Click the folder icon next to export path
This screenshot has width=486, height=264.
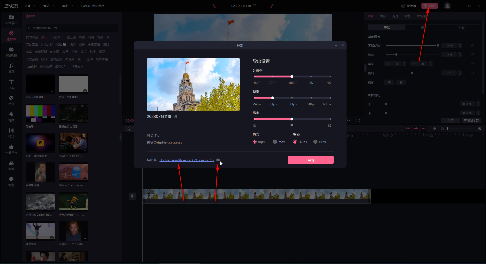click(218, 160)
